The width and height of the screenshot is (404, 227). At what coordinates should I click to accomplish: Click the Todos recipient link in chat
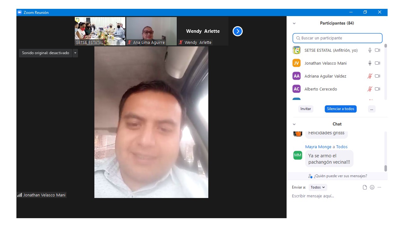tap(342, 147)
